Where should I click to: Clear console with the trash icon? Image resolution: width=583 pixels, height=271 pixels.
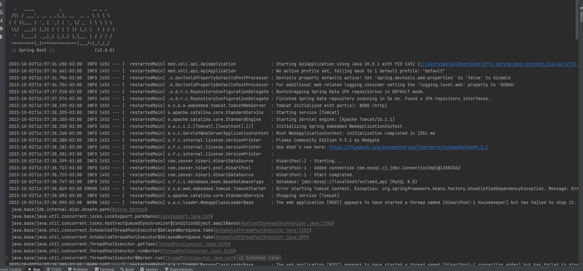point(1,37)
